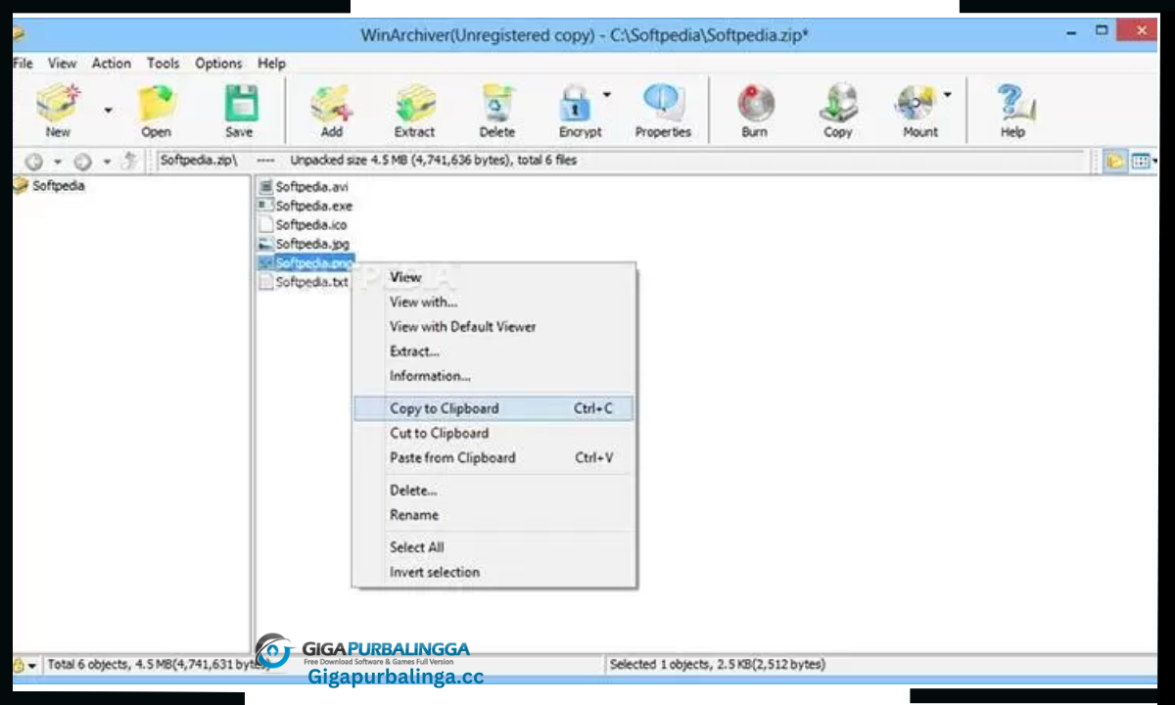Click the Encrypt toolbar icon
This screenshot has width=1175, height=705.
pos(578,104)
